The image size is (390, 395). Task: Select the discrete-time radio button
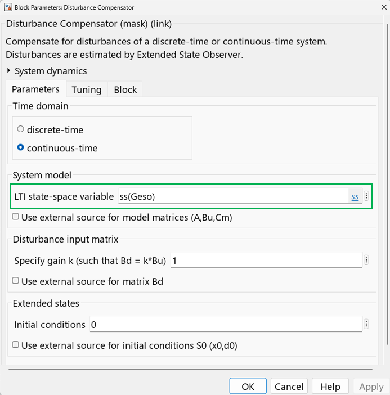click(21, 129)
